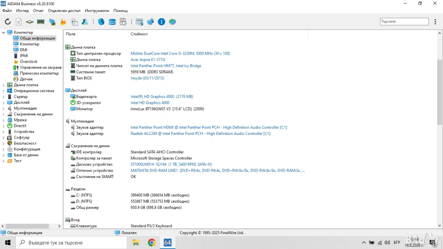Open the Realtek ALC269 audio adapter link
The height and width of the screenshot is (249, 443).
[x=200, y=133]
